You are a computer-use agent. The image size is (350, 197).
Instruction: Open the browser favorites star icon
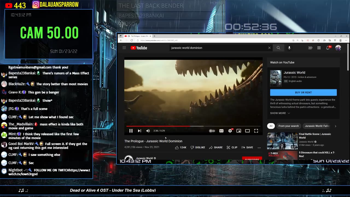(324, 40)
